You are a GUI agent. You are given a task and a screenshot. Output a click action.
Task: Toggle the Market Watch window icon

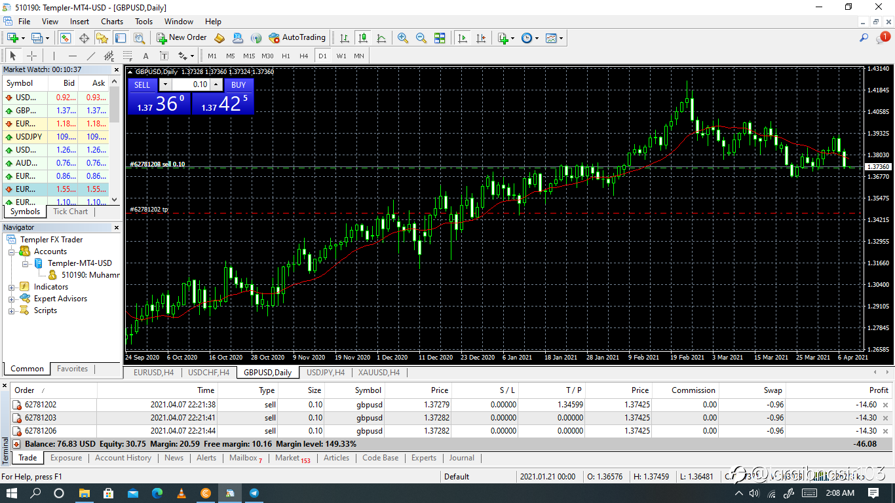click(x=66, y=38)
